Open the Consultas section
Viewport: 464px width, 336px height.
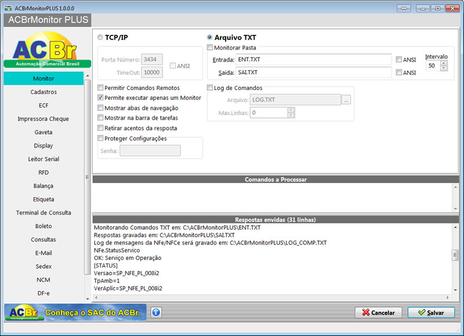coord(43,240)
